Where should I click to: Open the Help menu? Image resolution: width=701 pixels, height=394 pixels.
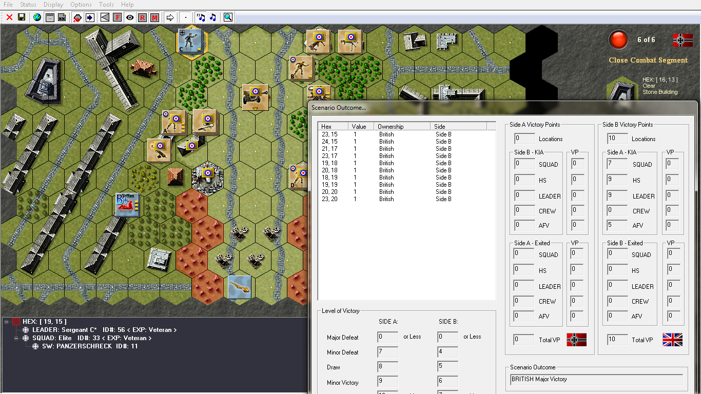pos(127,5)
